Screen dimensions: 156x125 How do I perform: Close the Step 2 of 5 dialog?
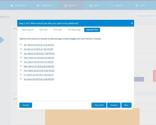pyautogui.click(x=132, y=23)
